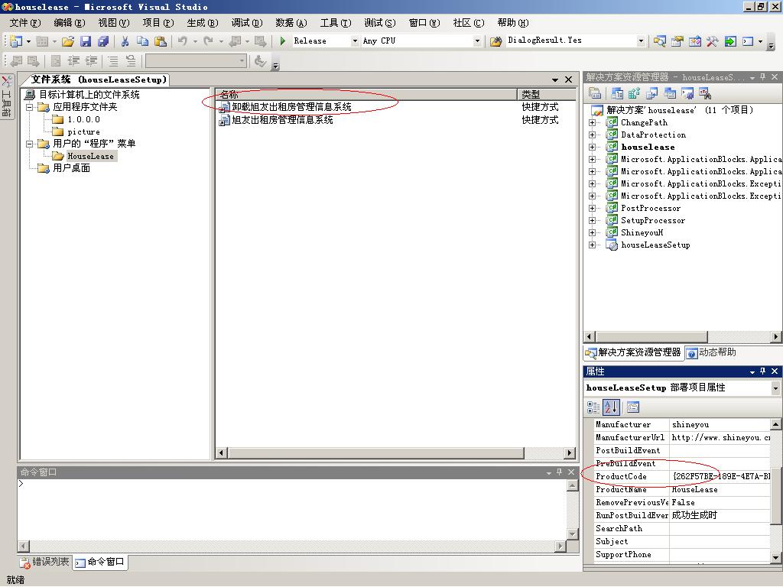This screenshot has height=587, width=783.
Task: Click the command window prompt area
Action: (x=291, y=508)
